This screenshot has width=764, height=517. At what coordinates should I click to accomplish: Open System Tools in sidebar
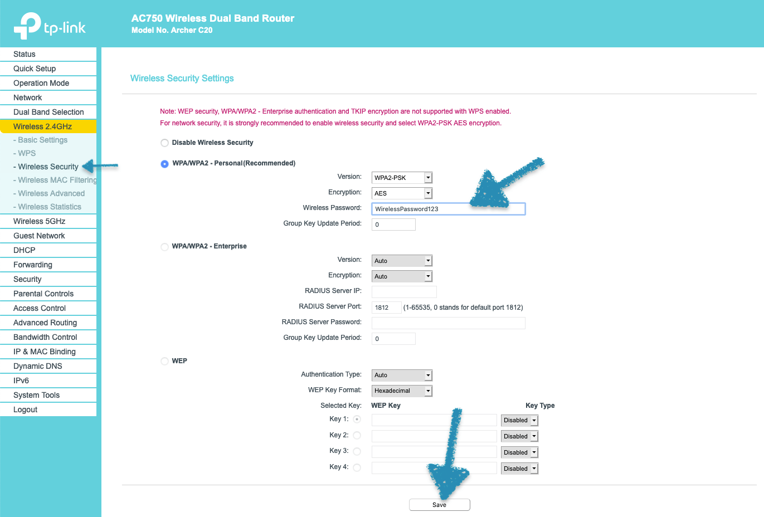[x=37, y=395]
